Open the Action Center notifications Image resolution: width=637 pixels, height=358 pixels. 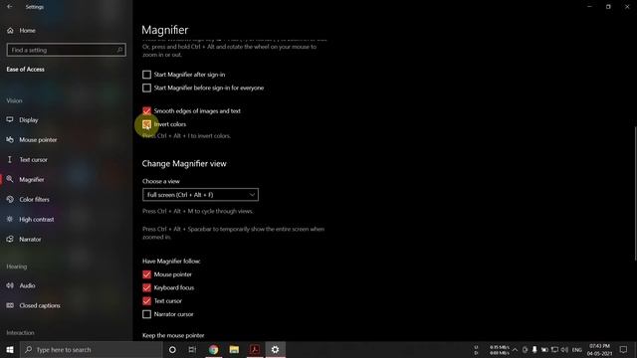pos(624,349)
